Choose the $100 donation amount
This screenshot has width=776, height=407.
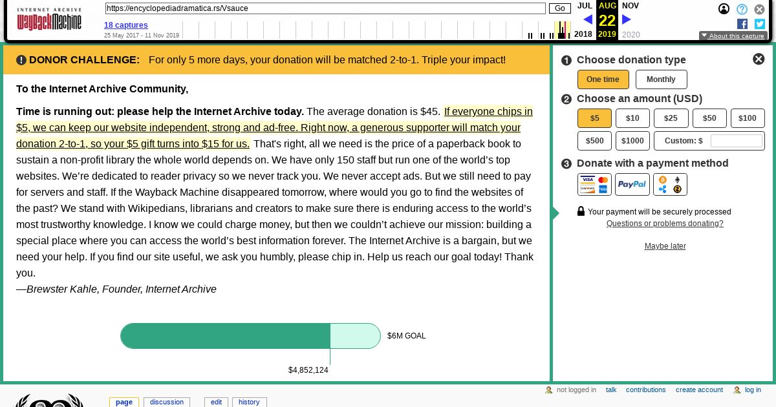[748, 118]
